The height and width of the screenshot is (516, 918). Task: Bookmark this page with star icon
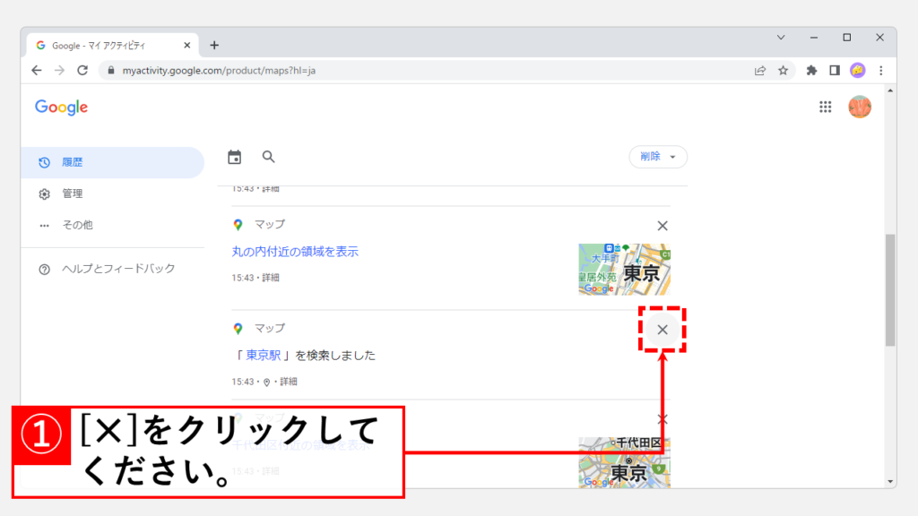coord(783,70)
